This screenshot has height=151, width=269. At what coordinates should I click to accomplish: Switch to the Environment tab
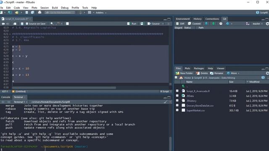coord(183,19)
